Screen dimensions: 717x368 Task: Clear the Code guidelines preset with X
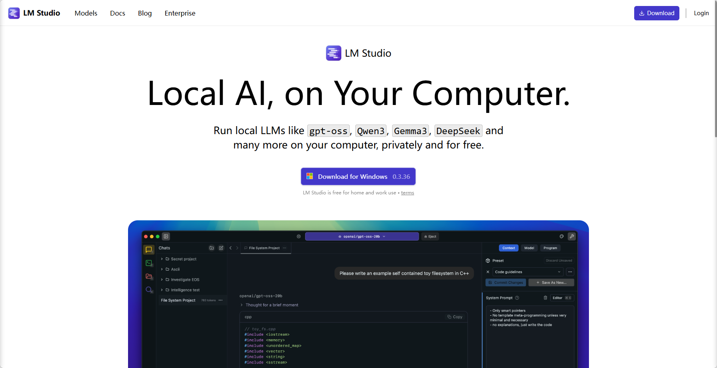click(x=488, y=272)
